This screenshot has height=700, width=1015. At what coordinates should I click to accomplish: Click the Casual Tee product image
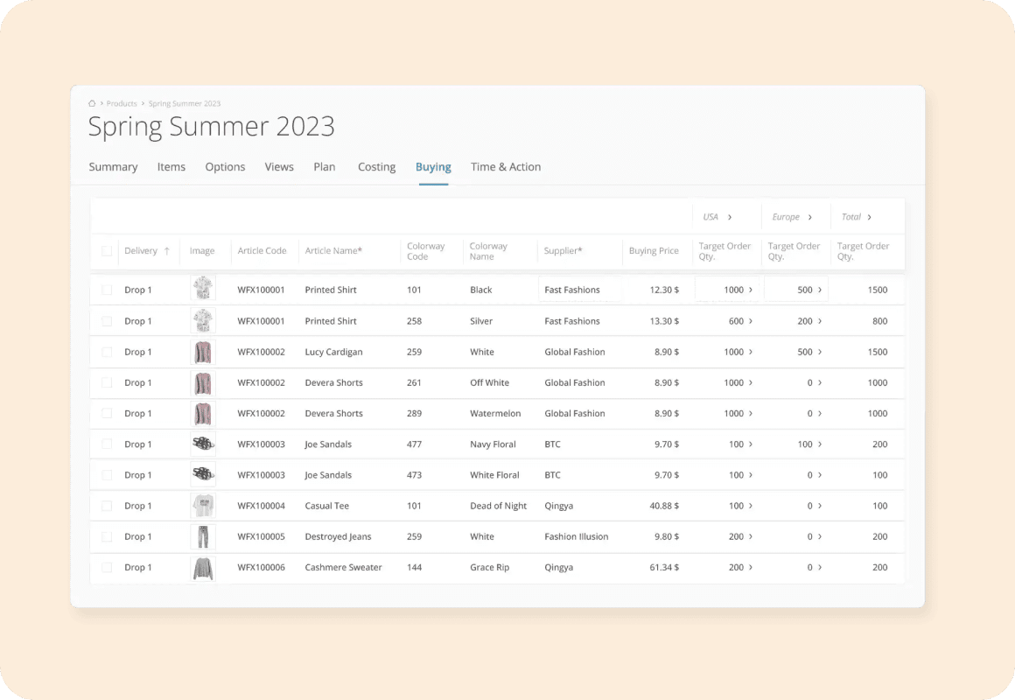pyautogui.click(x=203, y=506)
